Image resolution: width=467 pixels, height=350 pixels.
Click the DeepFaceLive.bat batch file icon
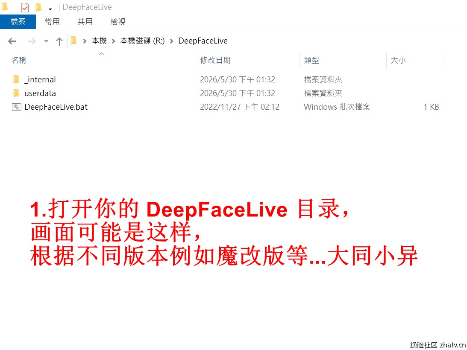[17, 107]
